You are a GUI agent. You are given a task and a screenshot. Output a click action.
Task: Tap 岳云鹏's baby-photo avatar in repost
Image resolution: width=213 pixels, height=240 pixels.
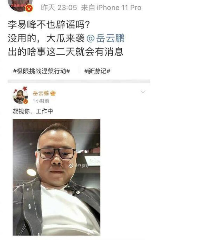pyautogui.click(x=20, y=96)
